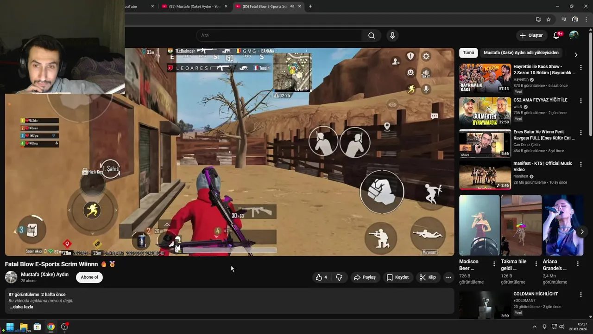Dislike the Fatal Blow video
593x334 pixels.
(x=339, y=277)
